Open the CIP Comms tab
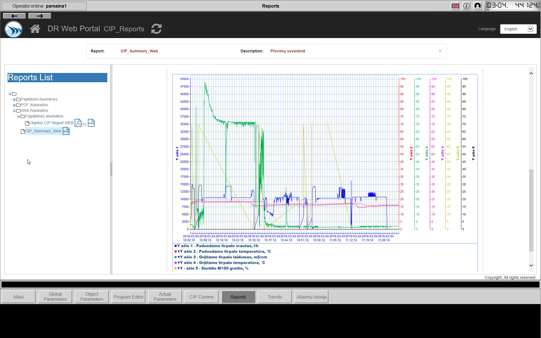The image size is (541, 338). pyautogui.click(x=201, y=297)
